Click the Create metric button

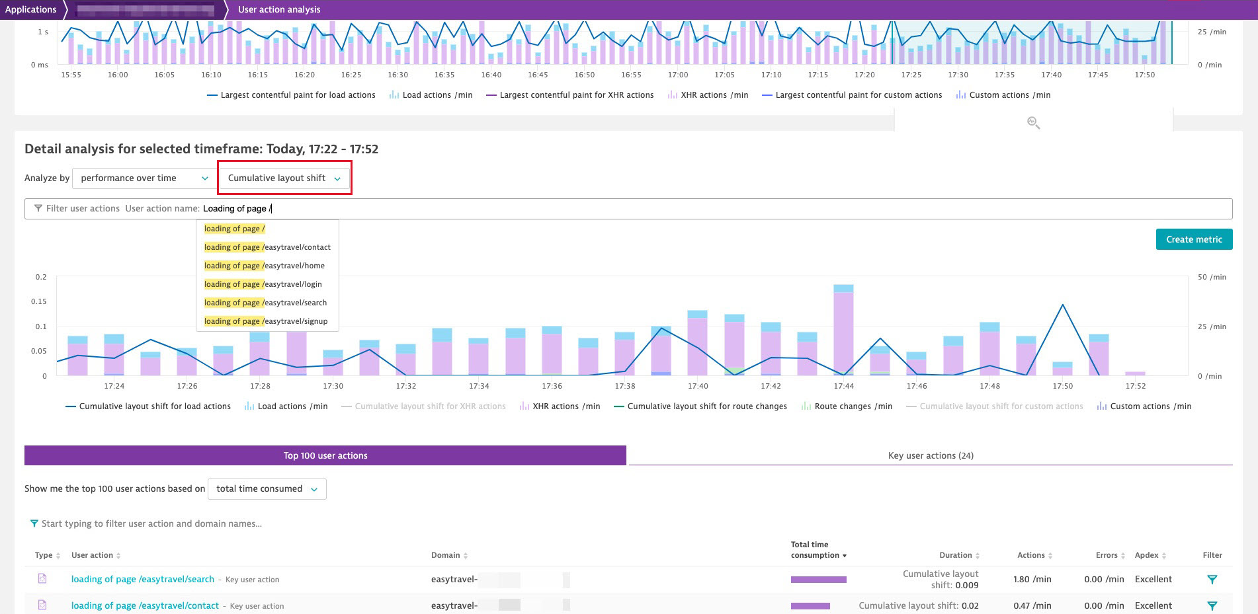pos(1194,239)
